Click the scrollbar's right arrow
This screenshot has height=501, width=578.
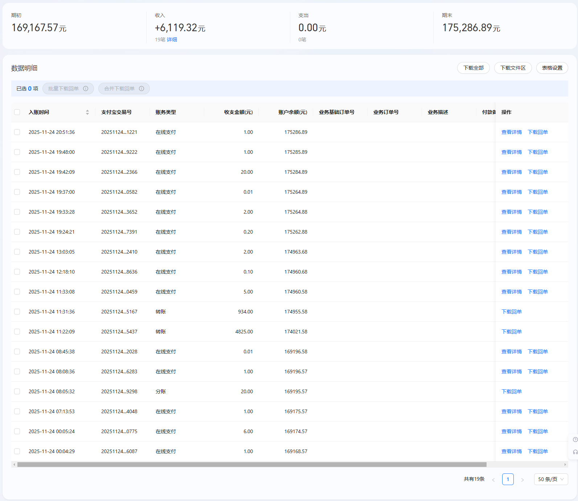point(565,465)
